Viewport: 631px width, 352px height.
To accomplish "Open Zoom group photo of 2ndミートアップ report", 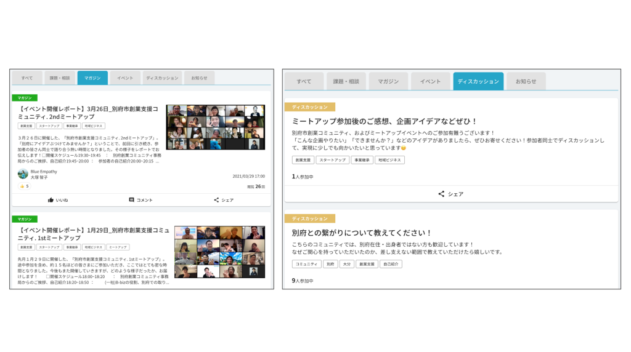I will tap(216, 127).
